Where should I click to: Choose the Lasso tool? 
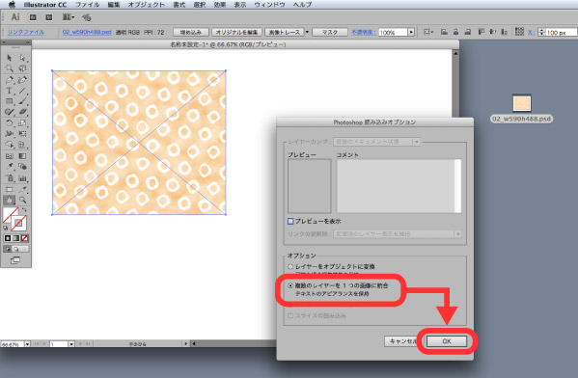[x=22, y=68]
